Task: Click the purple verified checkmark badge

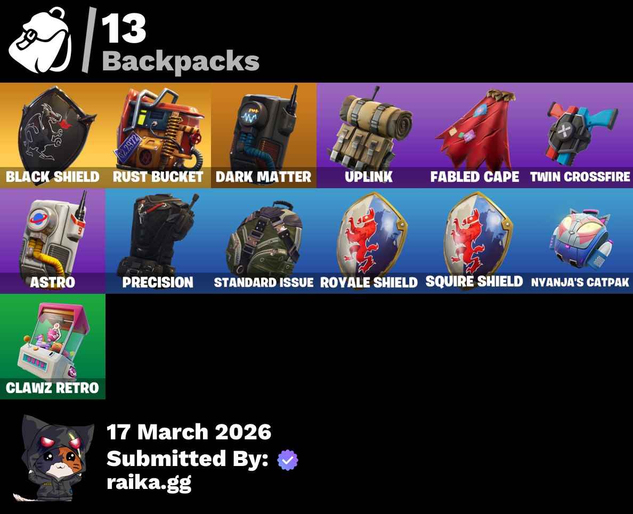Action: pos(287,460)
